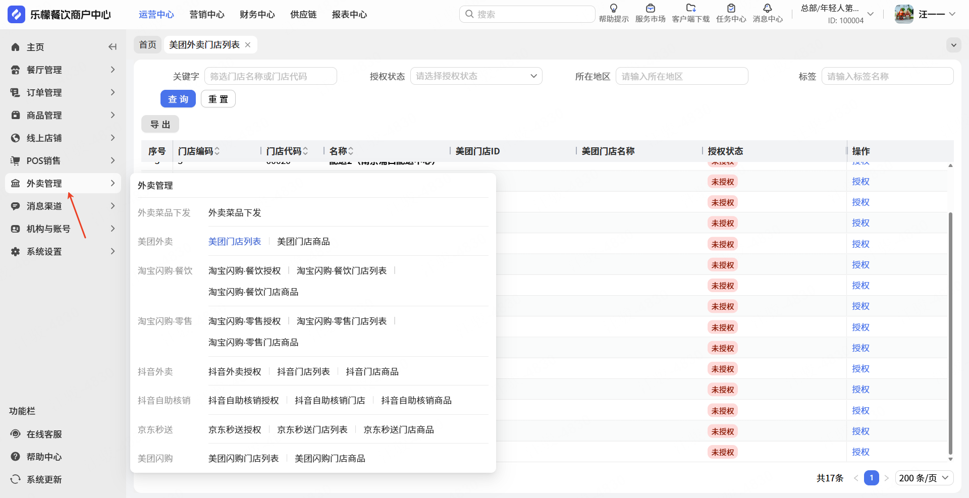Viewport: 969px width, 498px height.
Task: Click the table's vertical scrollbar
Action: point(950,333)
